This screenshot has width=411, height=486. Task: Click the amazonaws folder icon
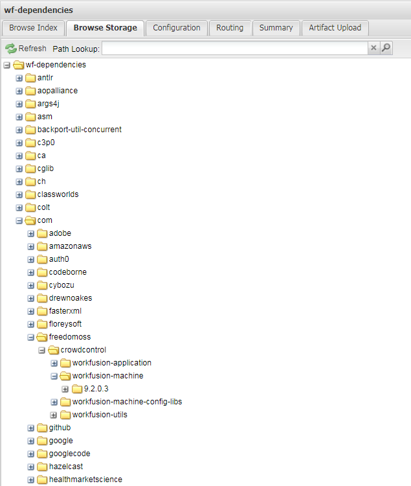pos(42,246)
